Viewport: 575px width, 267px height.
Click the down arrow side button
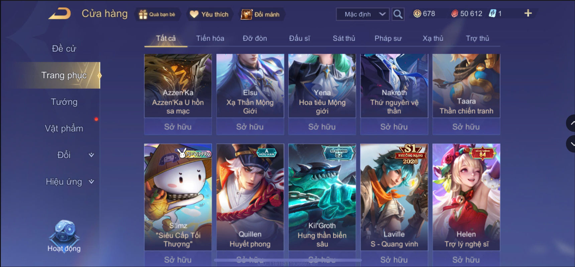(x=571, y=144)
